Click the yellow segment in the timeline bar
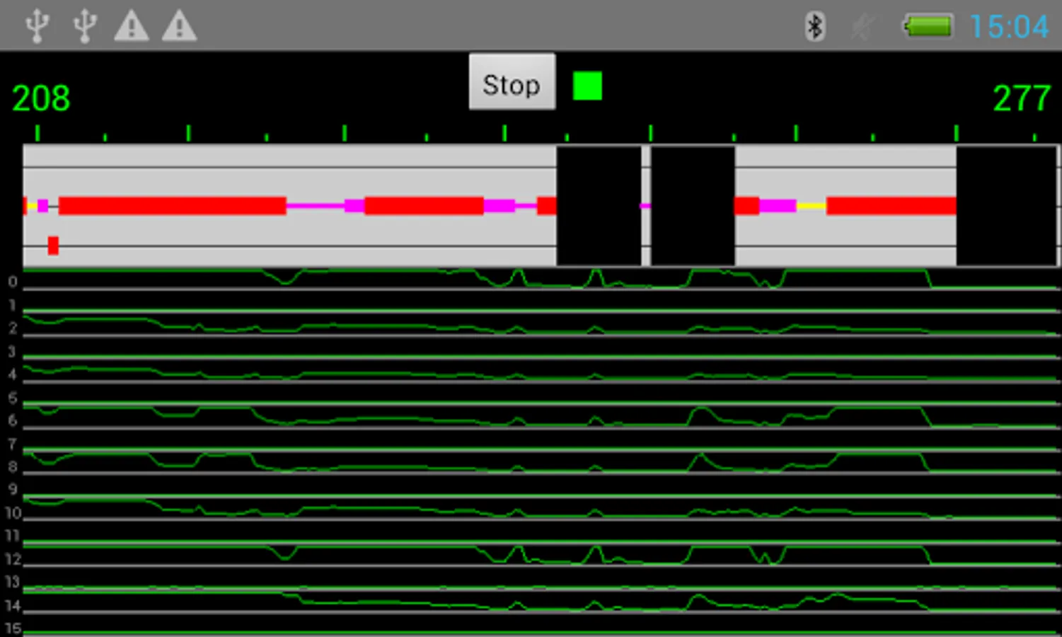The width and height of the screenshot is (1062, 637). pos(812,206)
